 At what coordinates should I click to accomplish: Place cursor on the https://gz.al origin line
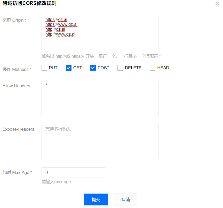[x=56, y=20]
